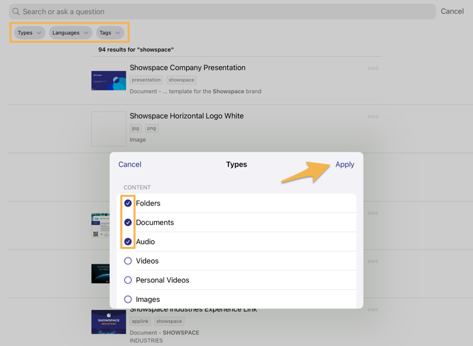Uncheck the Documents type
The width and height of the screenshot is (473, 346).
pyautogui.click(x=128, y=222)
